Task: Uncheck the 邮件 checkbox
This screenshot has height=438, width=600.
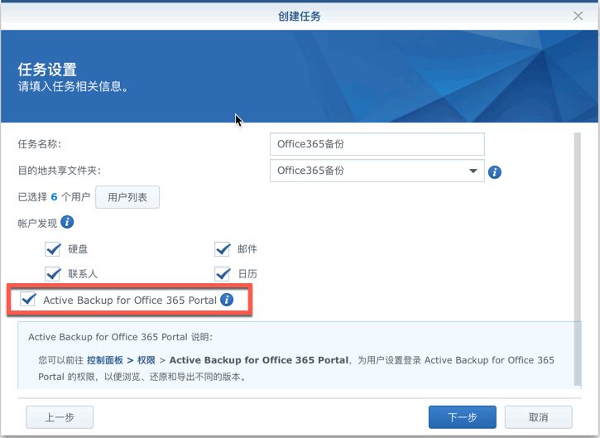Action: pyautogui.click(x=223, y=249)
